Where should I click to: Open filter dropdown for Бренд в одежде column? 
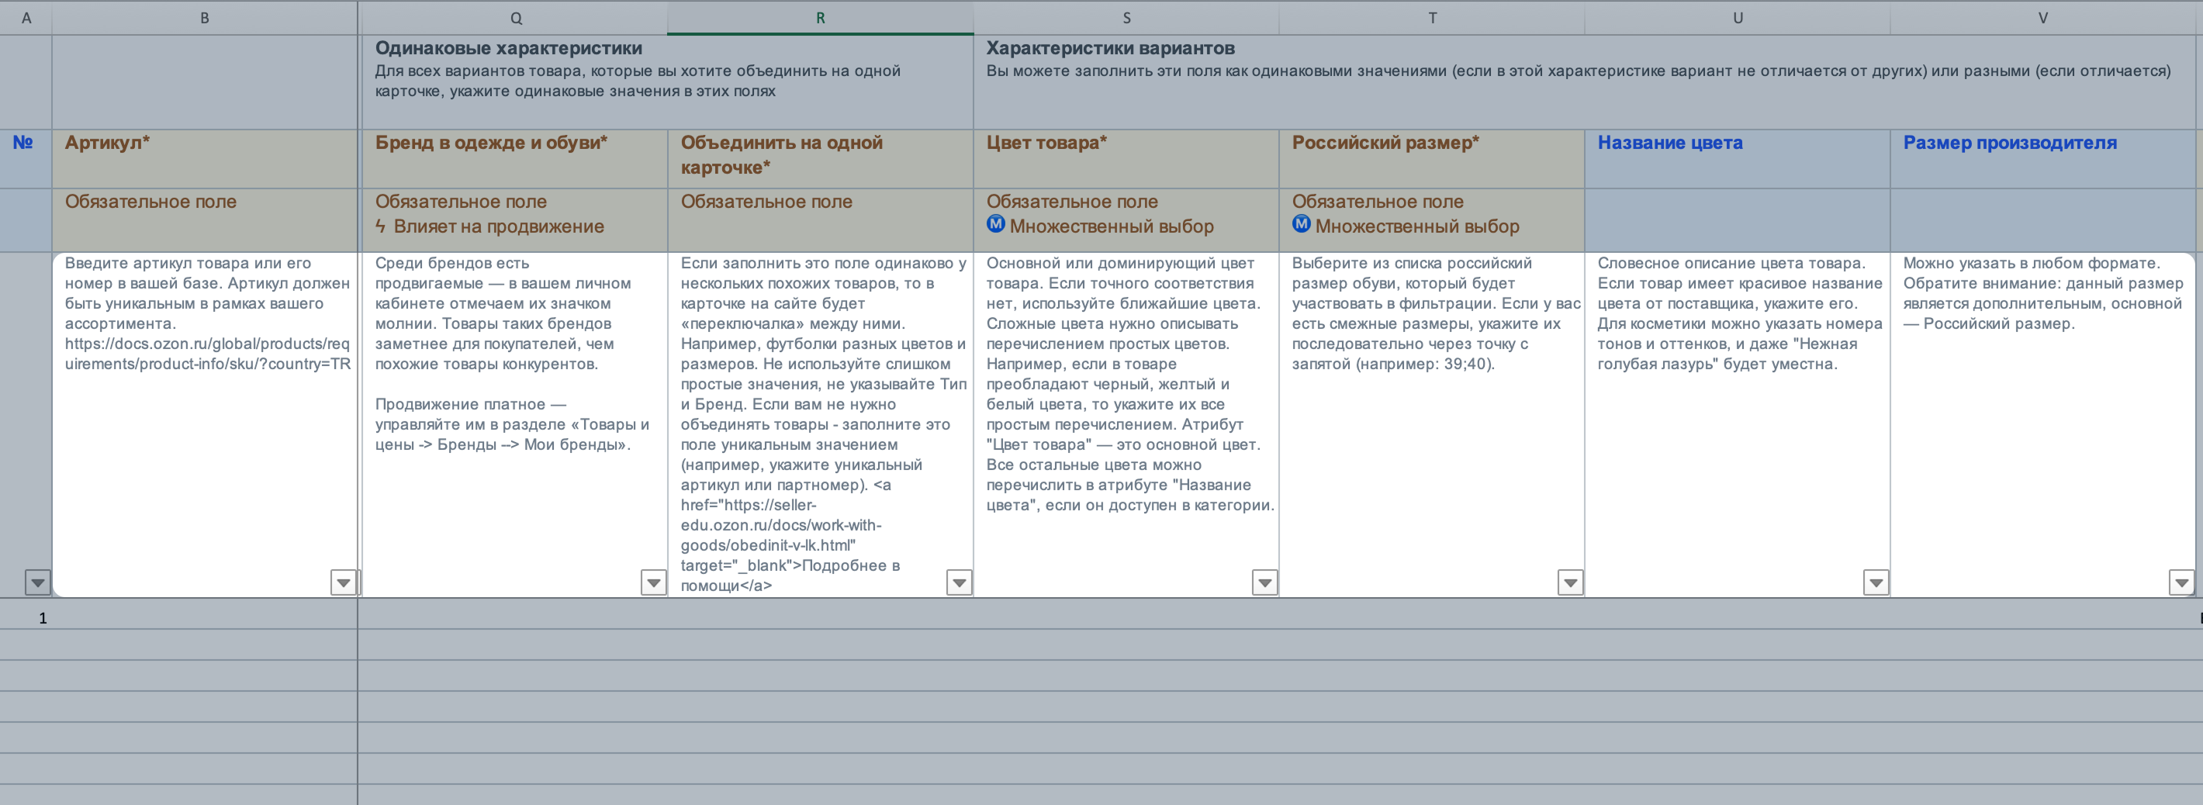point(653,583)
